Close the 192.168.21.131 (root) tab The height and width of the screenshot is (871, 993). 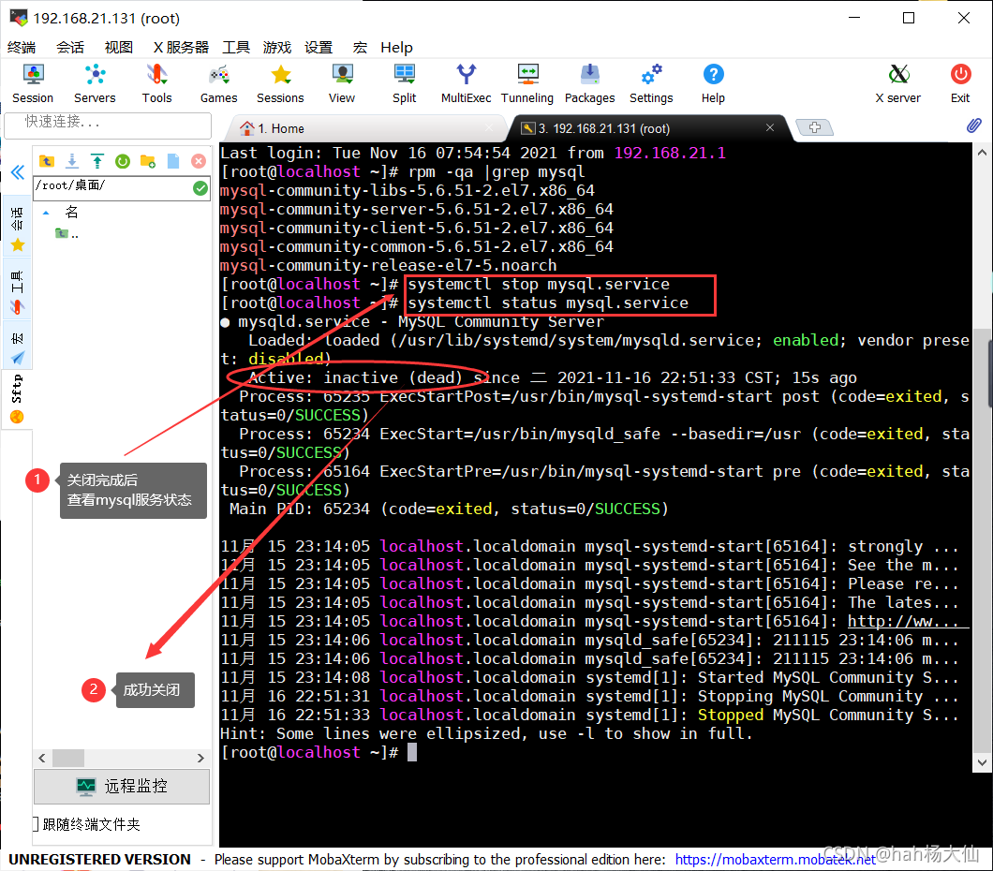pos(769,128)
